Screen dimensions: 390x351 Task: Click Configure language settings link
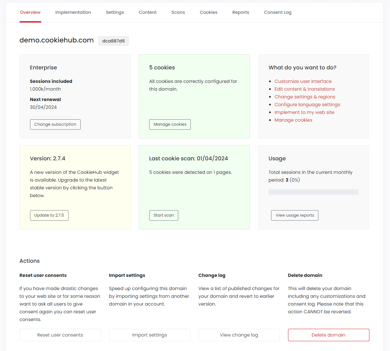pos(307,104)
